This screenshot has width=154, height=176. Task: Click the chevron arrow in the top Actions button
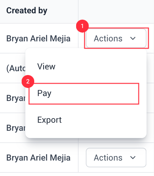point(133,38)
